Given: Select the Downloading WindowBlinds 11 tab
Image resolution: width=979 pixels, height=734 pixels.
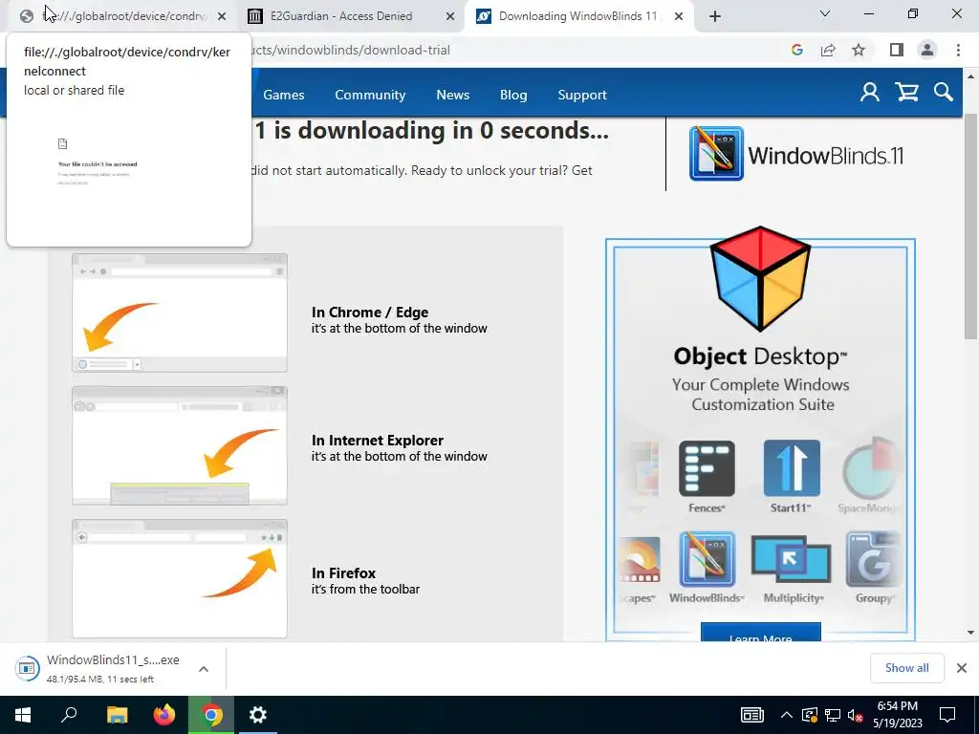Looking at the screenshot, I should coord(578,16).
